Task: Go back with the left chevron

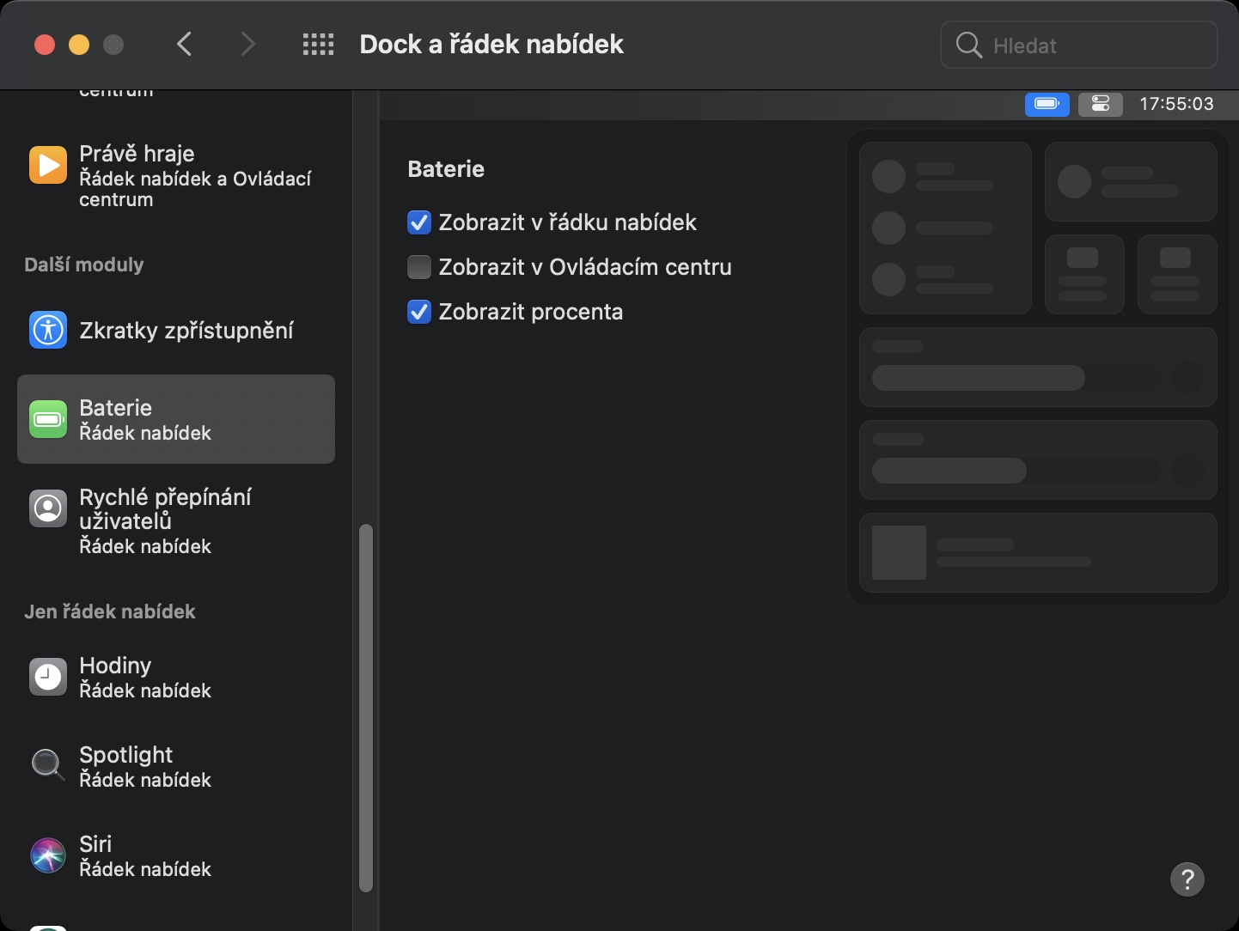Action: pyautogui.click(x=184, y=44)
